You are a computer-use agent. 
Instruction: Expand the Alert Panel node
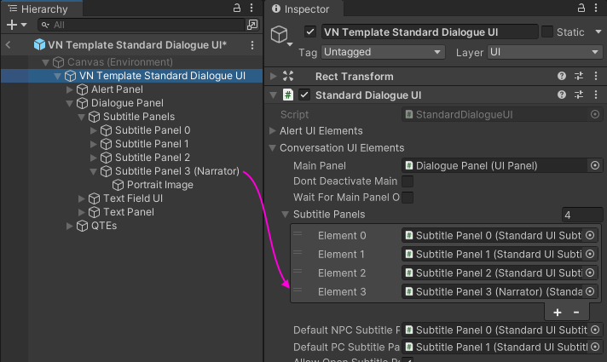[70, 89]
